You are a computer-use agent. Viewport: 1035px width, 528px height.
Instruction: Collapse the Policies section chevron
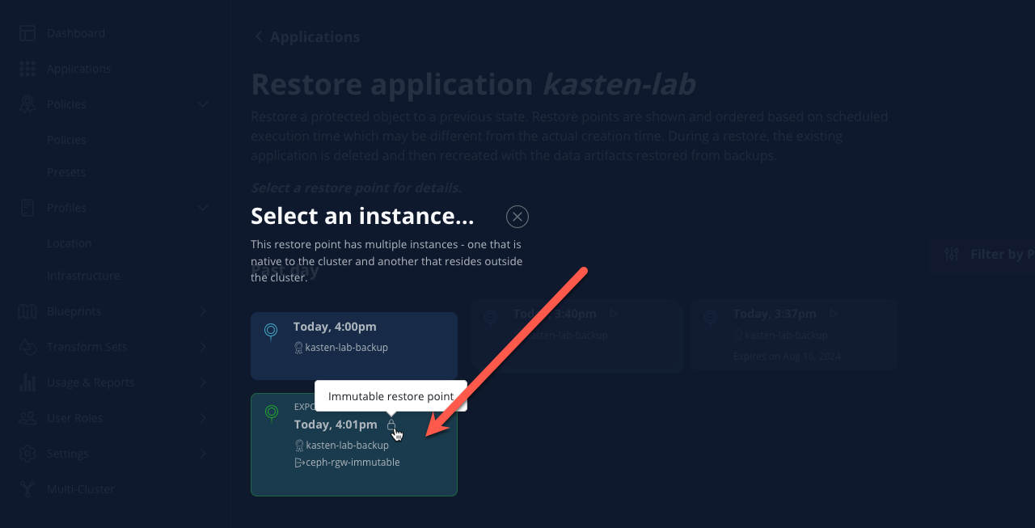pos(203,104)
